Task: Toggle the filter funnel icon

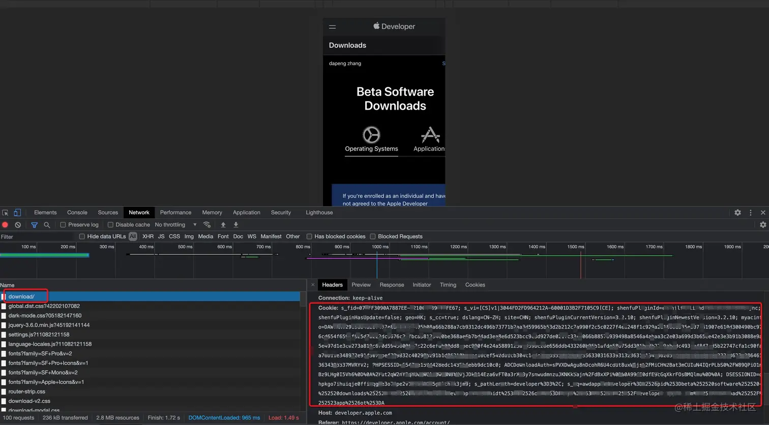Action: click(34, 225)
